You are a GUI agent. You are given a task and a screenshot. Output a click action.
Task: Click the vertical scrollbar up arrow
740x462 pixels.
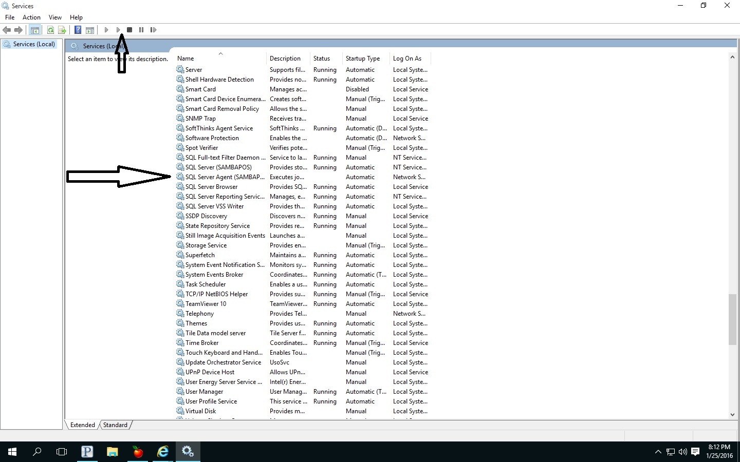732,57
